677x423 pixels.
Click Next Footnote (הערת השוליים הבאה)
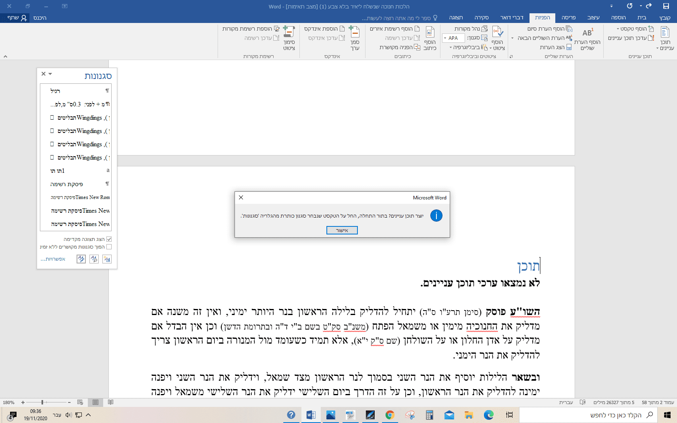[x=545, y=38]
